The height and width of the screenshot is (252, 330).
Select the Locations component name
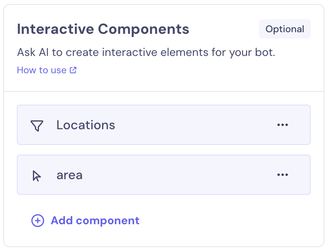coord(86,125)
